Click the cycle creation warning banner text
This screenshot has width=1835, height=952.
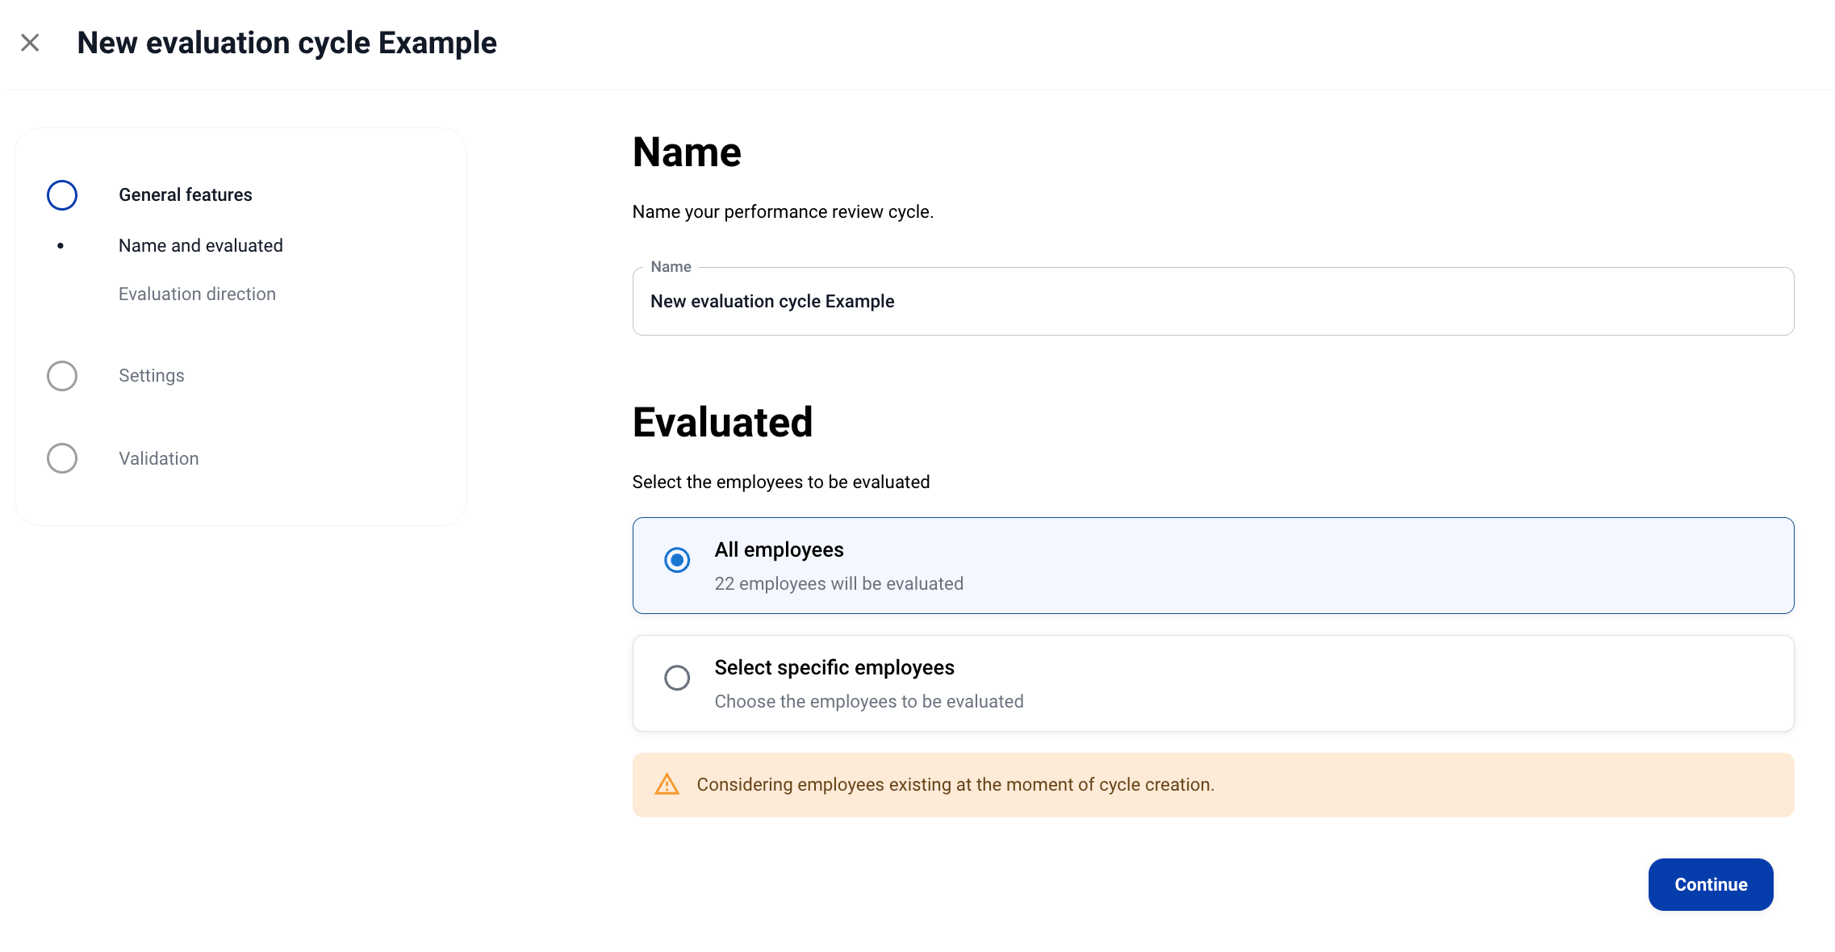pyautogui.click(x=955, y=785)
